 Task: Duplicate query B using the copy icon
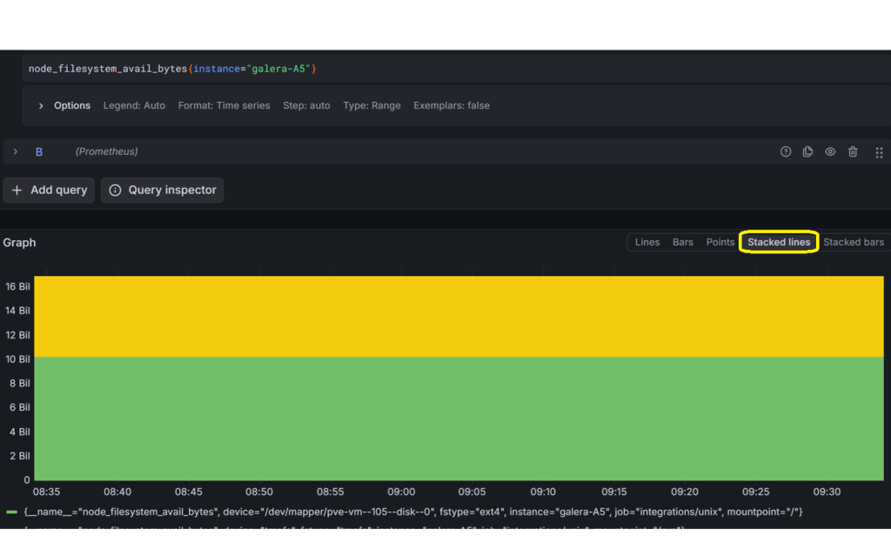click(807, 151)
